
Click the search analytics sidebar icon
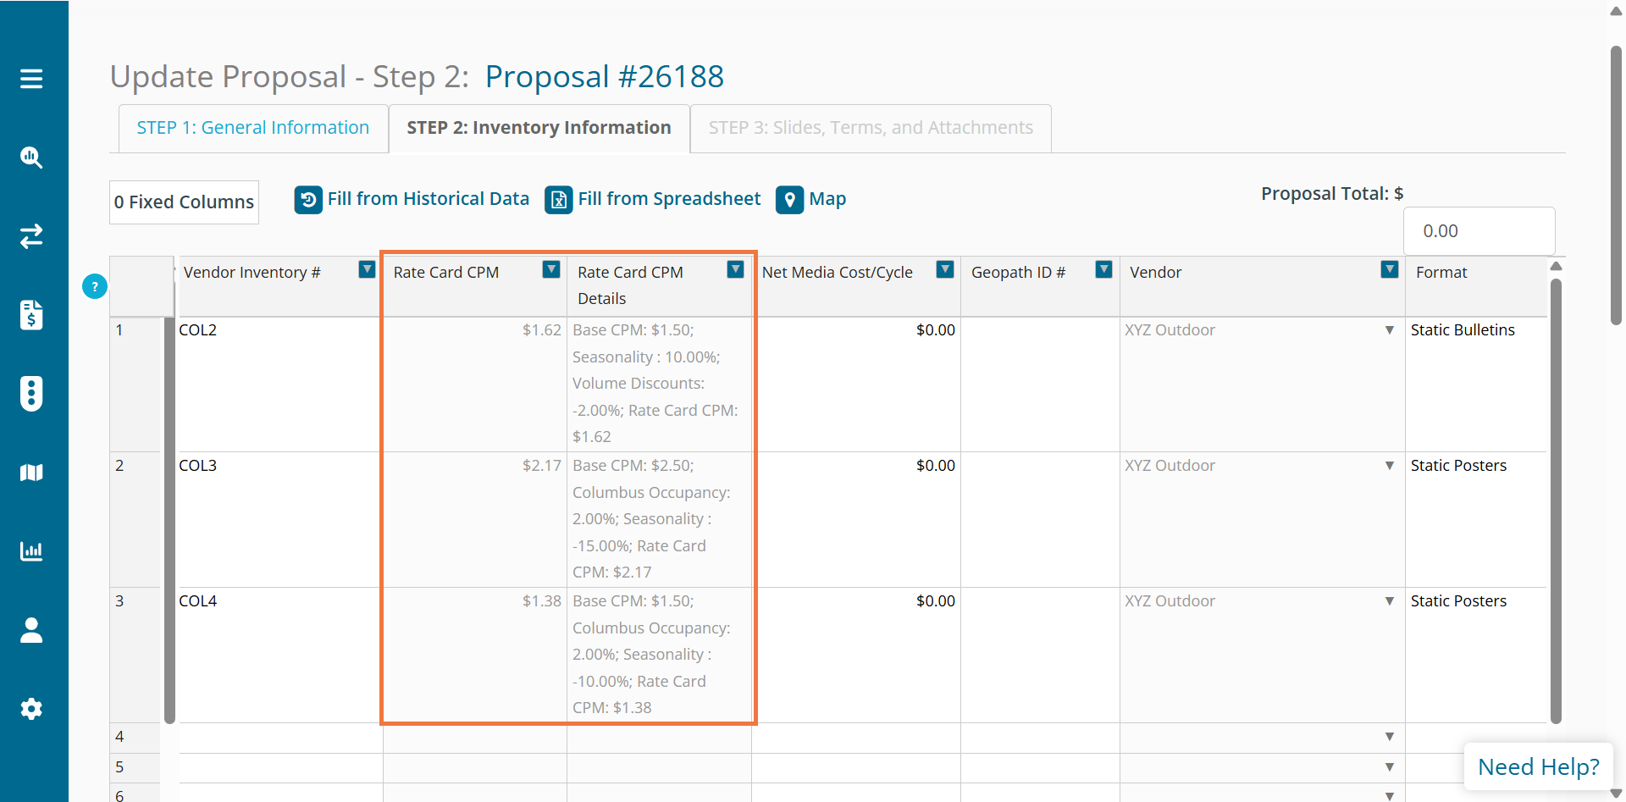(x=31, y=158)
